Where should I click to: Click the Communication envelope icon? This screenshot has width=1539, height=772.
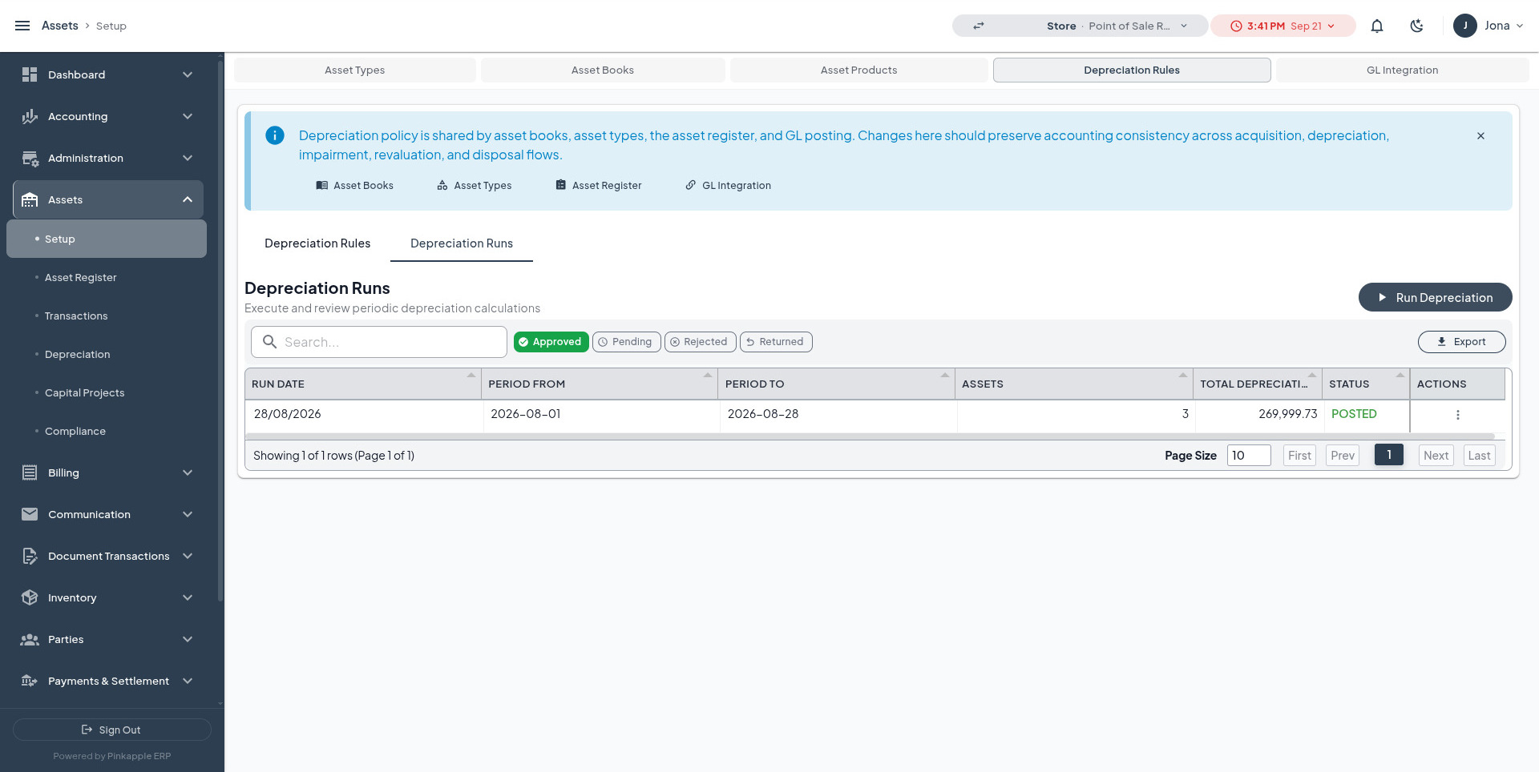30,514
